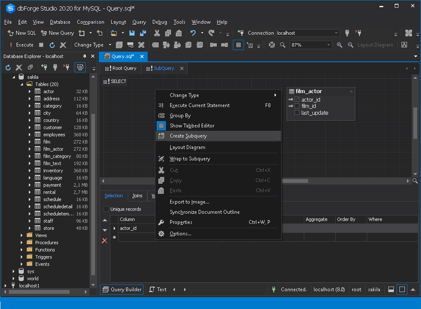Click the New Query toolbar button
The height and width of the screenshot is (309, 421).
point(57,33)
